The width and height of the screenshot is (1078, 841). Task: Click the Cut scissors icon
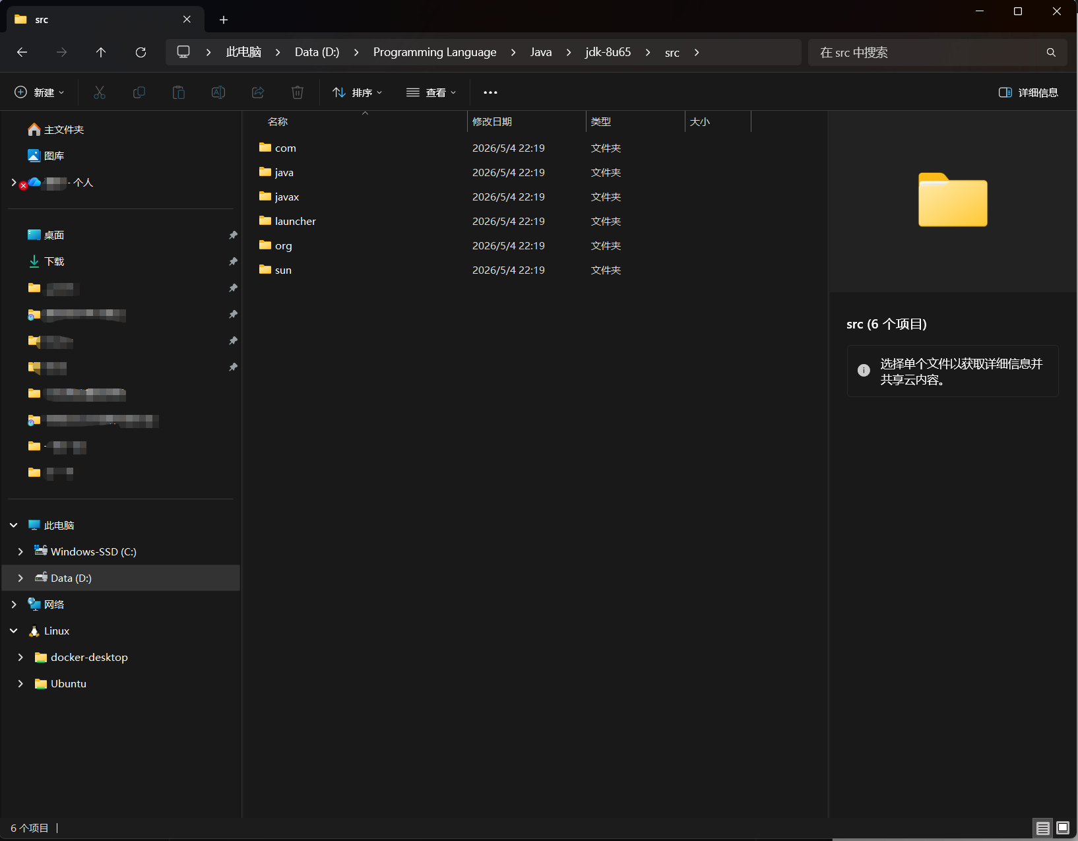coord(100,92)
